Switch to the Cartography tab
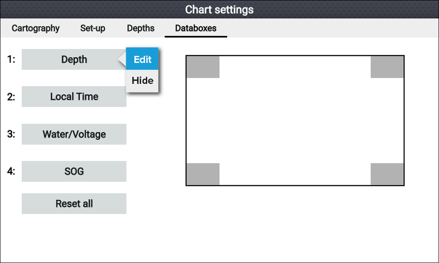Screen dimensions: 439x263 click(35, 28)
